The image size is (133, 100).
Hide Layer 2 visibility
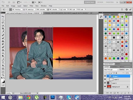pyautogui.click(x=105, y=79)
